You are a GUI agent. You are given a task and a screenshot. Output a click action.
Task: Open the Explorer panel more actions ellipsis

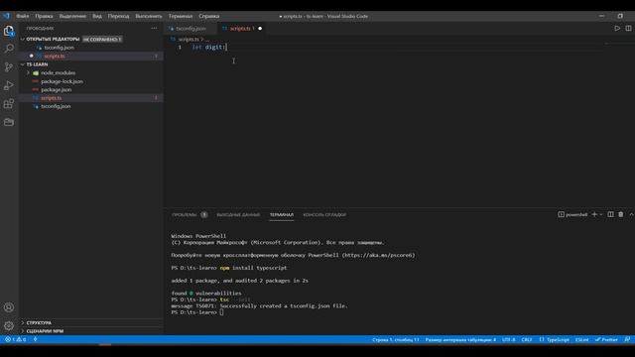154,29
